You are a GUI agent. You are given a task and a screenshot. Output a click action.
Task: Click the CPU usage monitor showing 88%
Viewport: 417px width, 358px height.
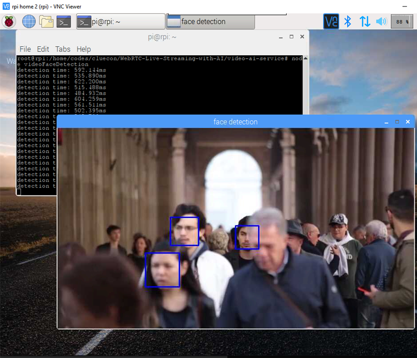402,21
